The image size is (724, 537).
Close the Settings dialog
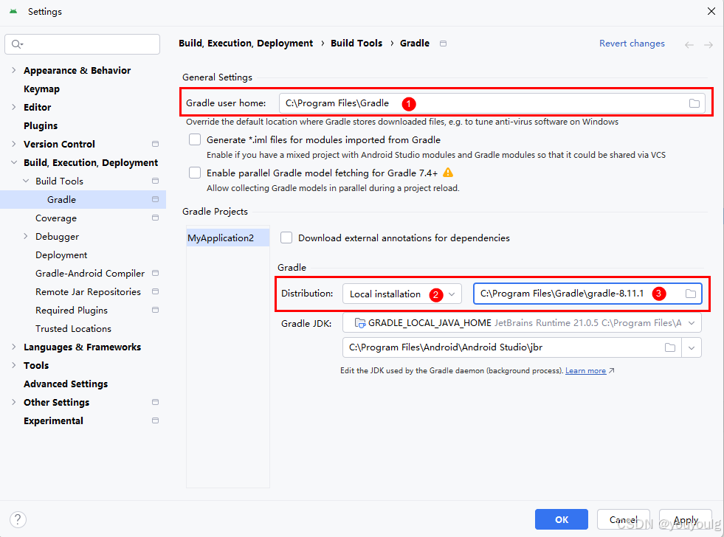click(x=711, y=11)
